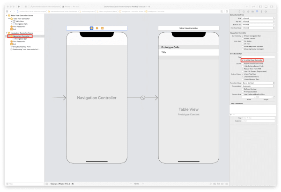Open the File inspector tab

239,11
